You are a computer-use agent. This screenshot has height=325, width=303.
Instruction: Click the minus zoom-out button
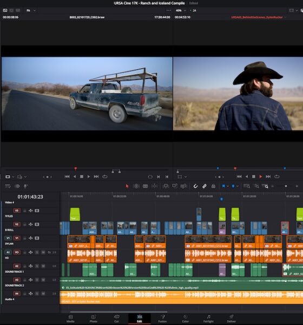pos(273,186)
